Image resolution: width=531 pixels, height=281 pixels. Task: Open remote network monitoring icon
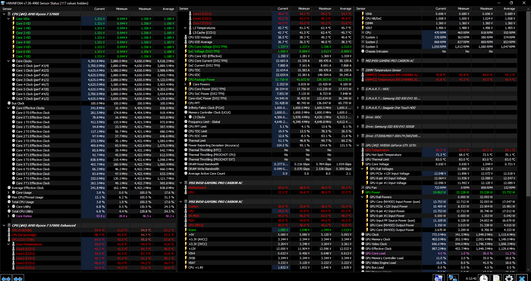pyautogui.click(x=453, y=278)
